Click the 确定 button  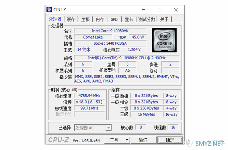point(170,140)
